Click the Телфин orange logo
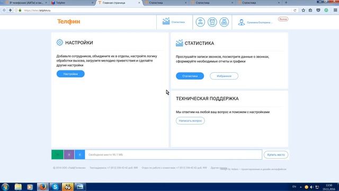This screenshot has width=339, height=191. [68, 21]
